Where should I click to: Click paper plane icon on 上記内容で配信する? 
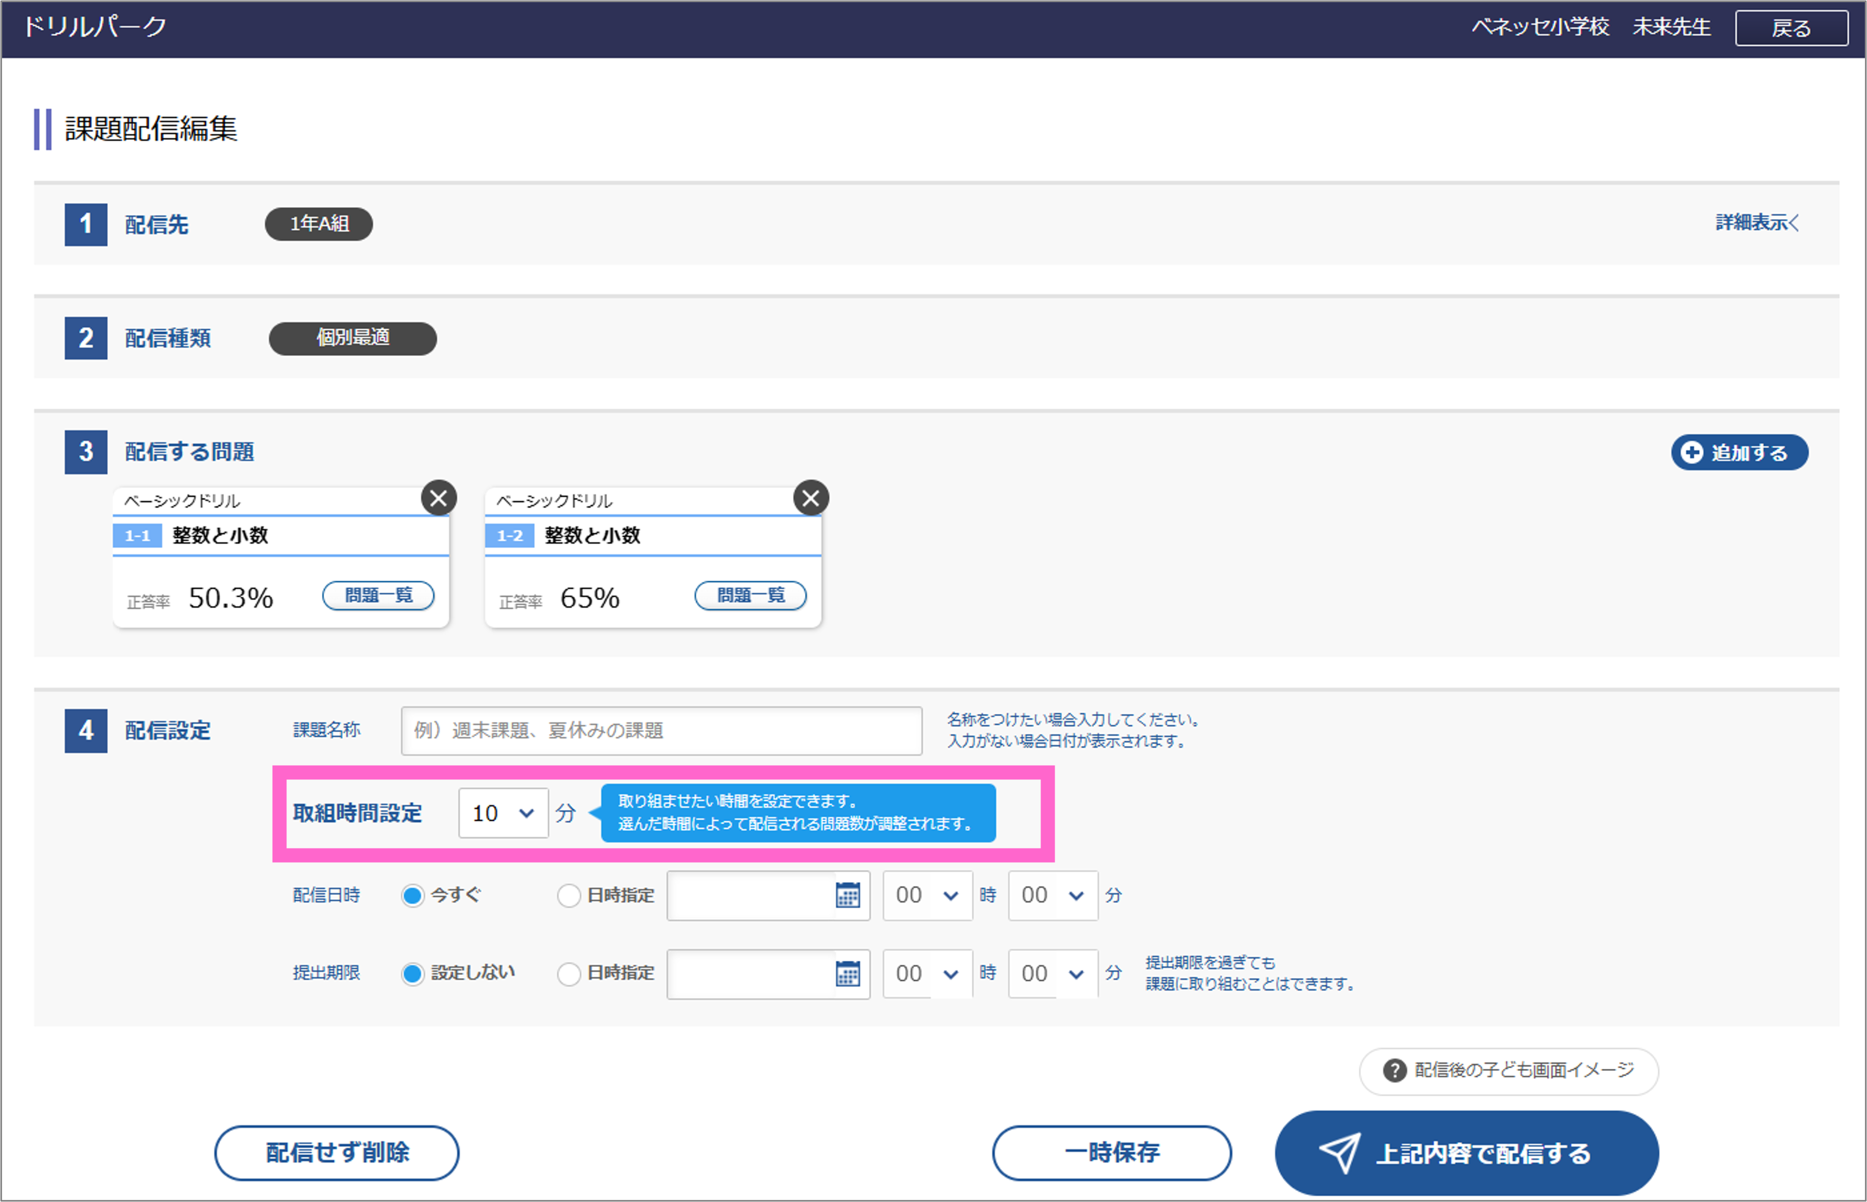1339,1153
